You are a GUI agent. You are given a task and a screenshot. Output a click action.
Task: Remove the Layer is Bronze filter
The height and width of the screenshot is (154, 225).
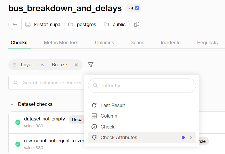coord(76,65)
